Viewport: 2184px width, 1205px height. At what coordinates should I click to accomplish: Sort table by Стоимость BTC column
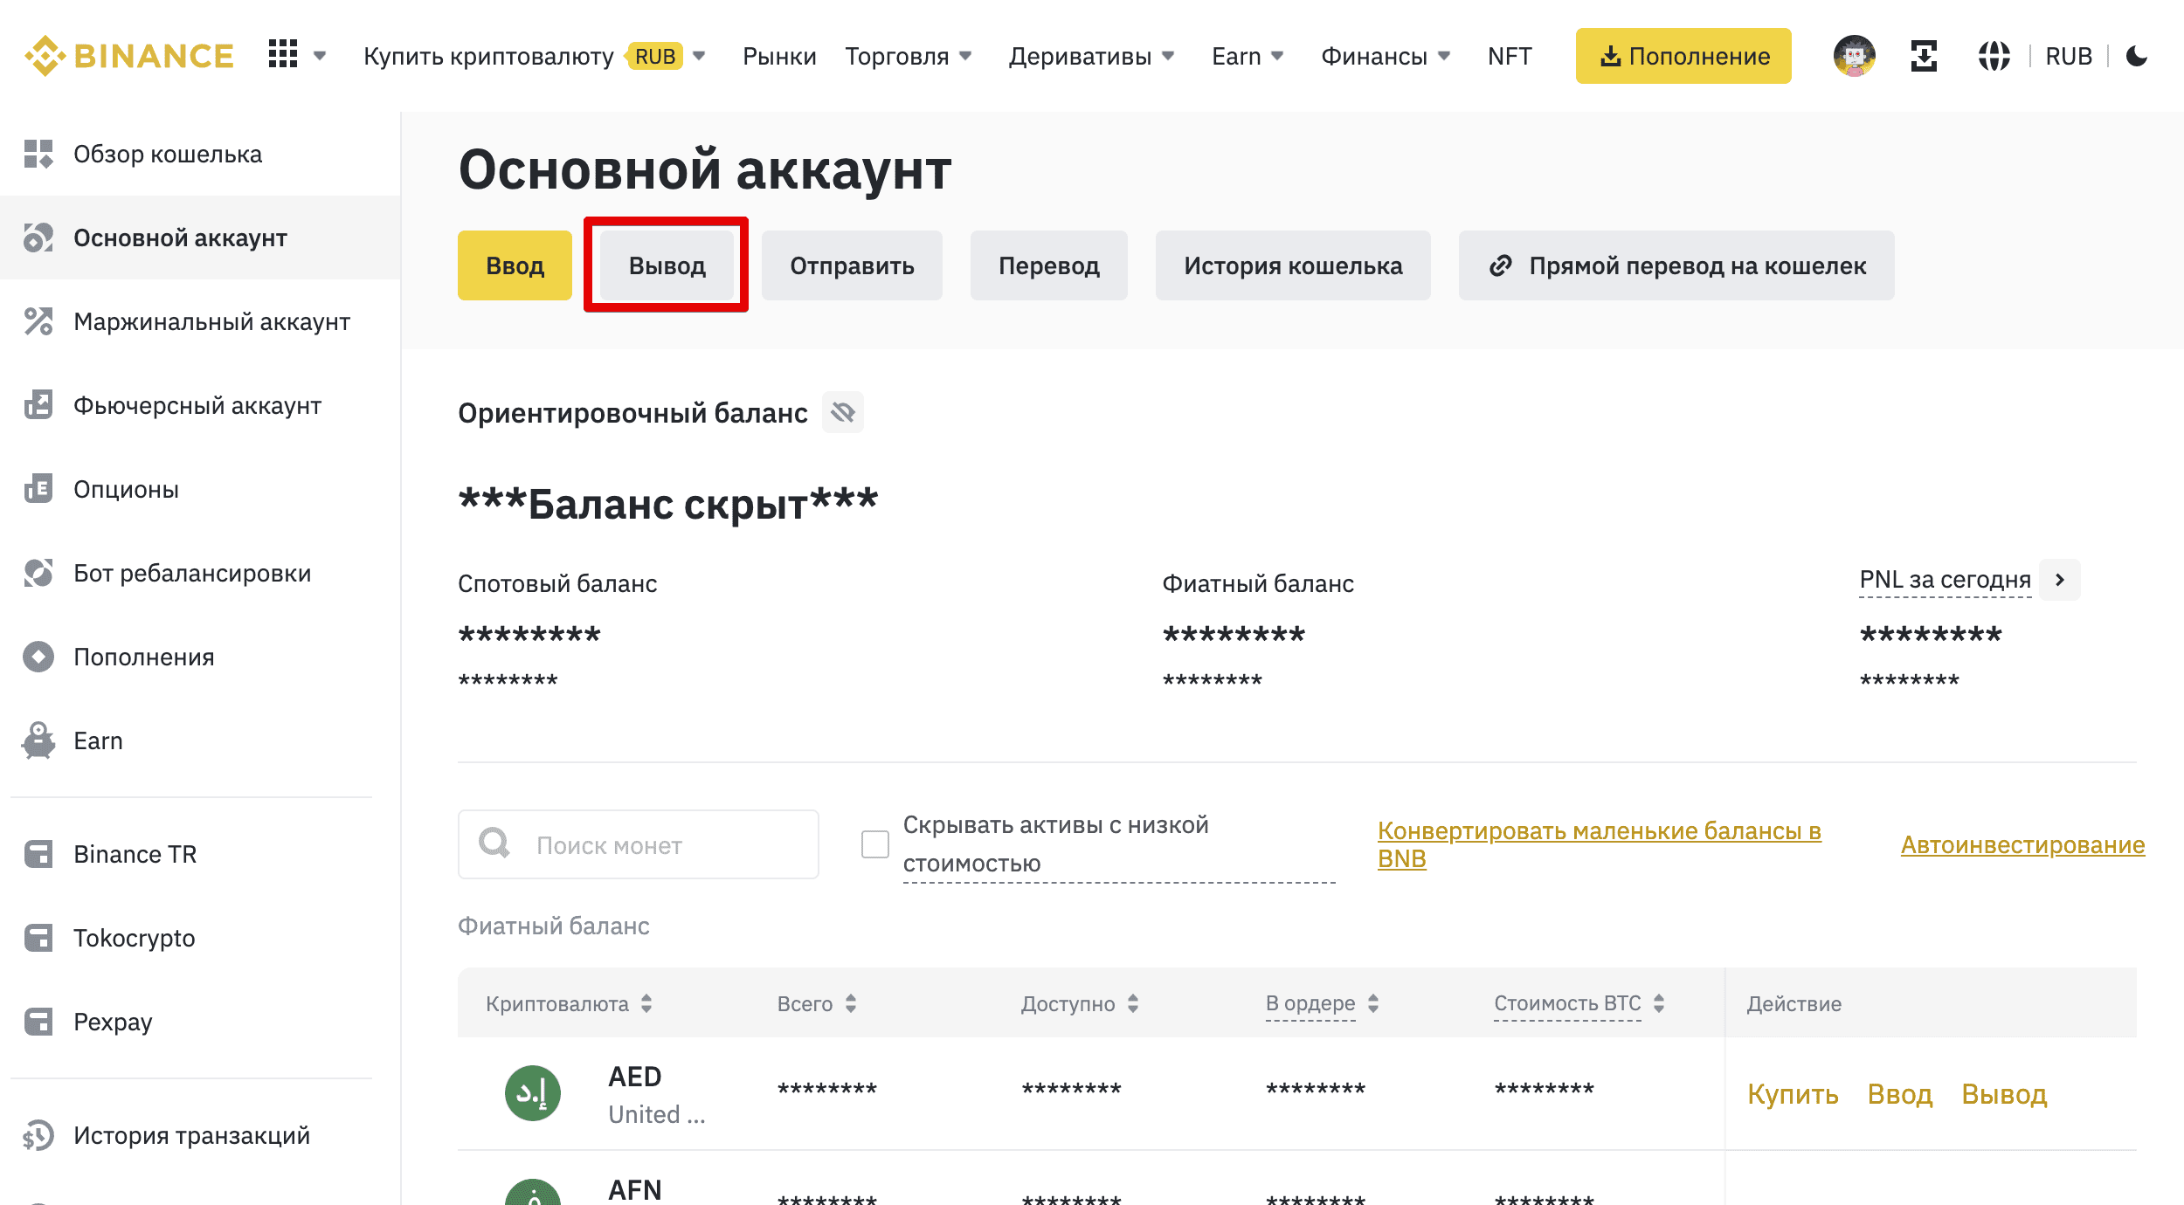pyautogui.click(x=1659, y=1003)
